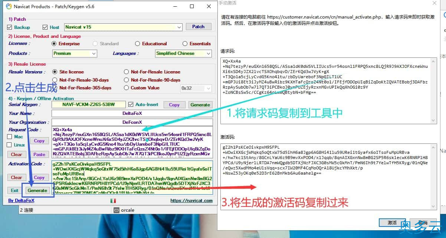Click the 激活 button in the dialog
Image resolution: width=446 pixels, height=238 pixels.
pos(392,223)
